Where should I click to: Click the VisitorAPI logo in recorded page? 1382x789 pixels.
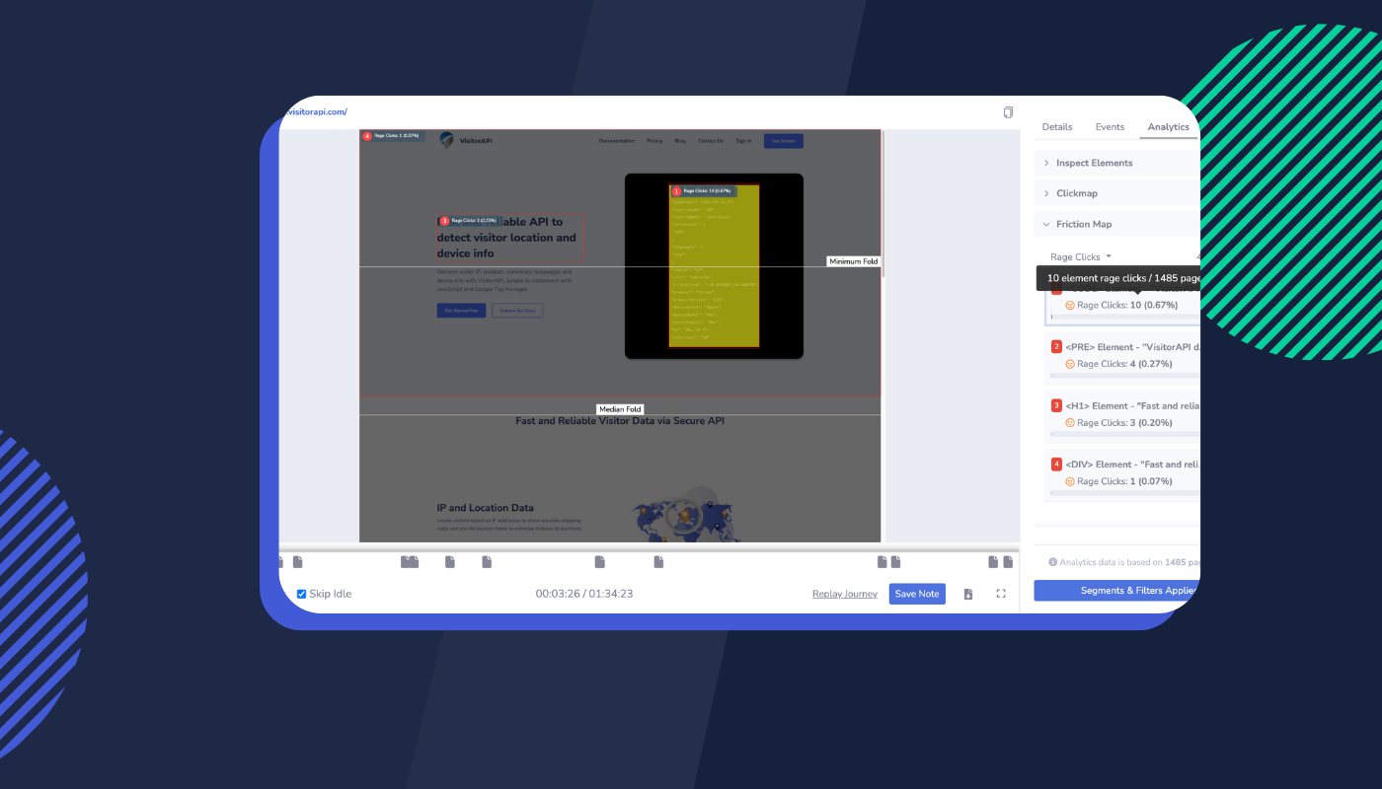point(465,140)
